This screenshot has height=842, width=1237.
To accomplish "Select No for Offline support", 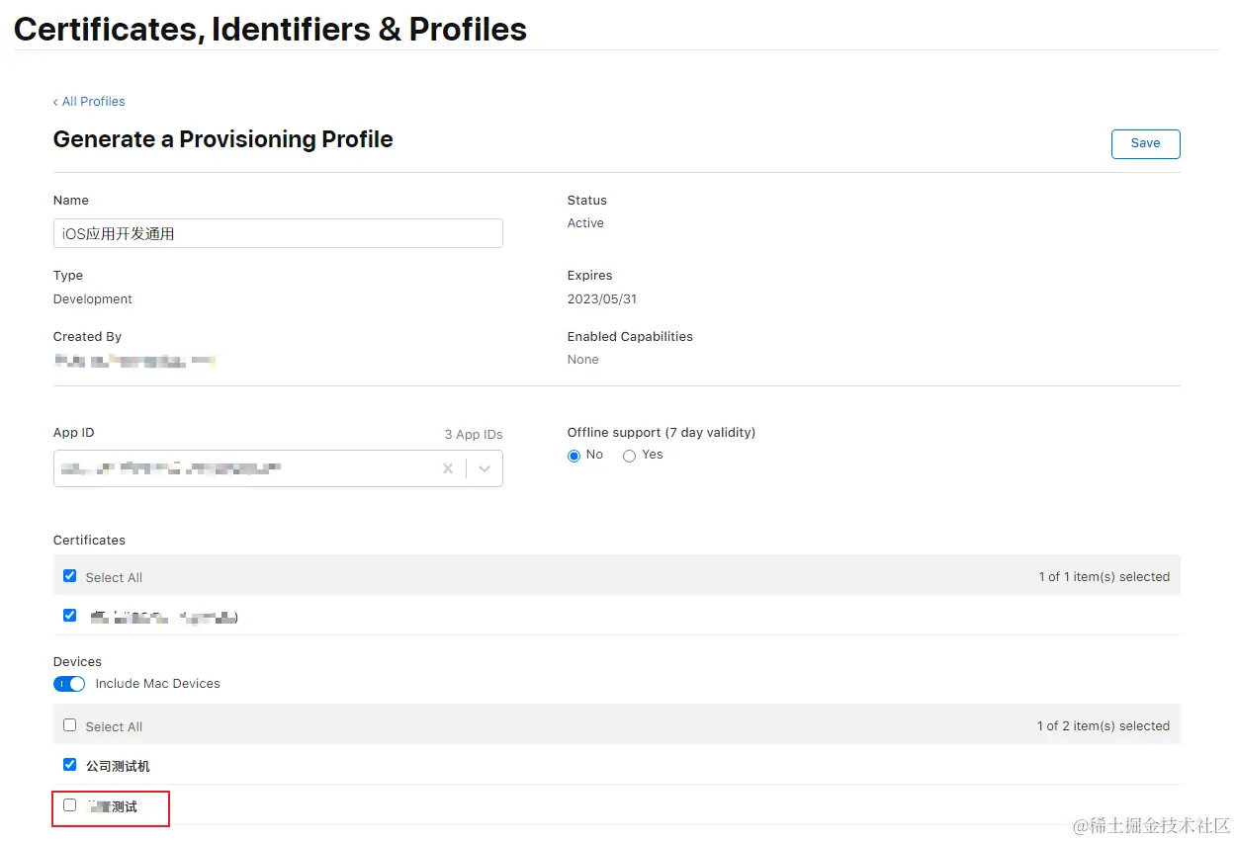I will (x=574, y=456).
